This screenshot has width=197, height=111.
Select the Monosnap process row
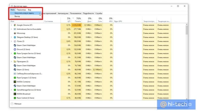click(x=90, y=33)
